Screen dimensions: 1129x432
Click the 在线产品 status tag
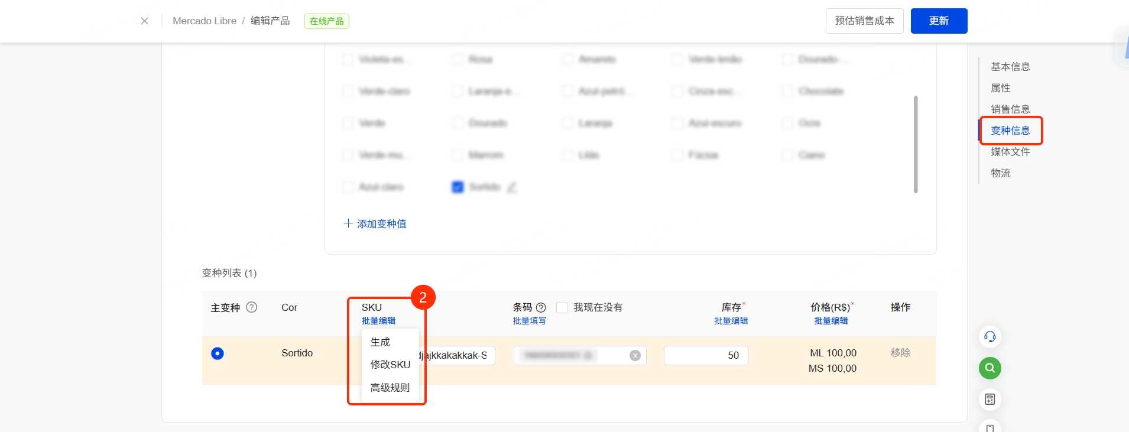(327, 21)
